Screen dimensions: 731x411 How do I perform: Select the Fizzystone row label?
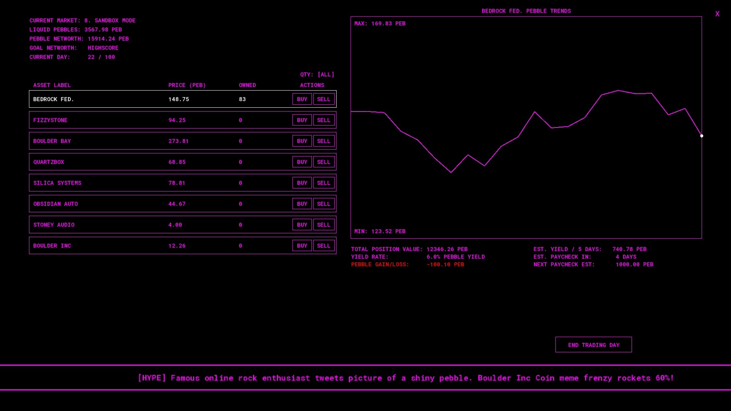[x=50, y=120]
